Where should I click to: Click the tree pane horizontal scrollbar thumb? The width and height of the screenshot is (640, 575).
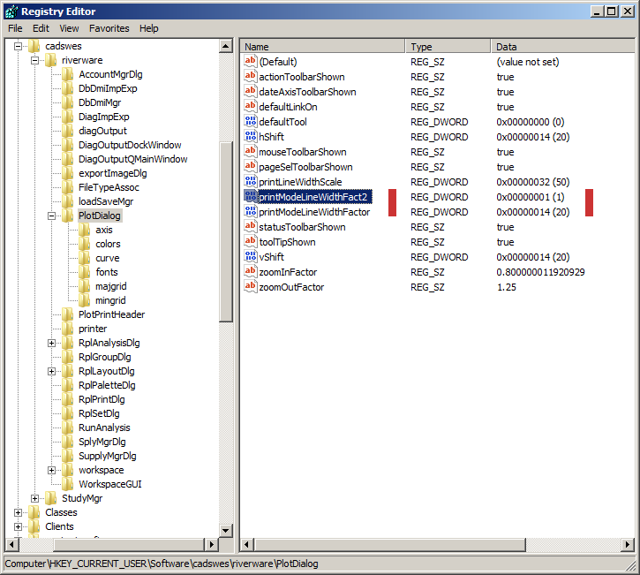pyautogui.click(x=129, y=544)
